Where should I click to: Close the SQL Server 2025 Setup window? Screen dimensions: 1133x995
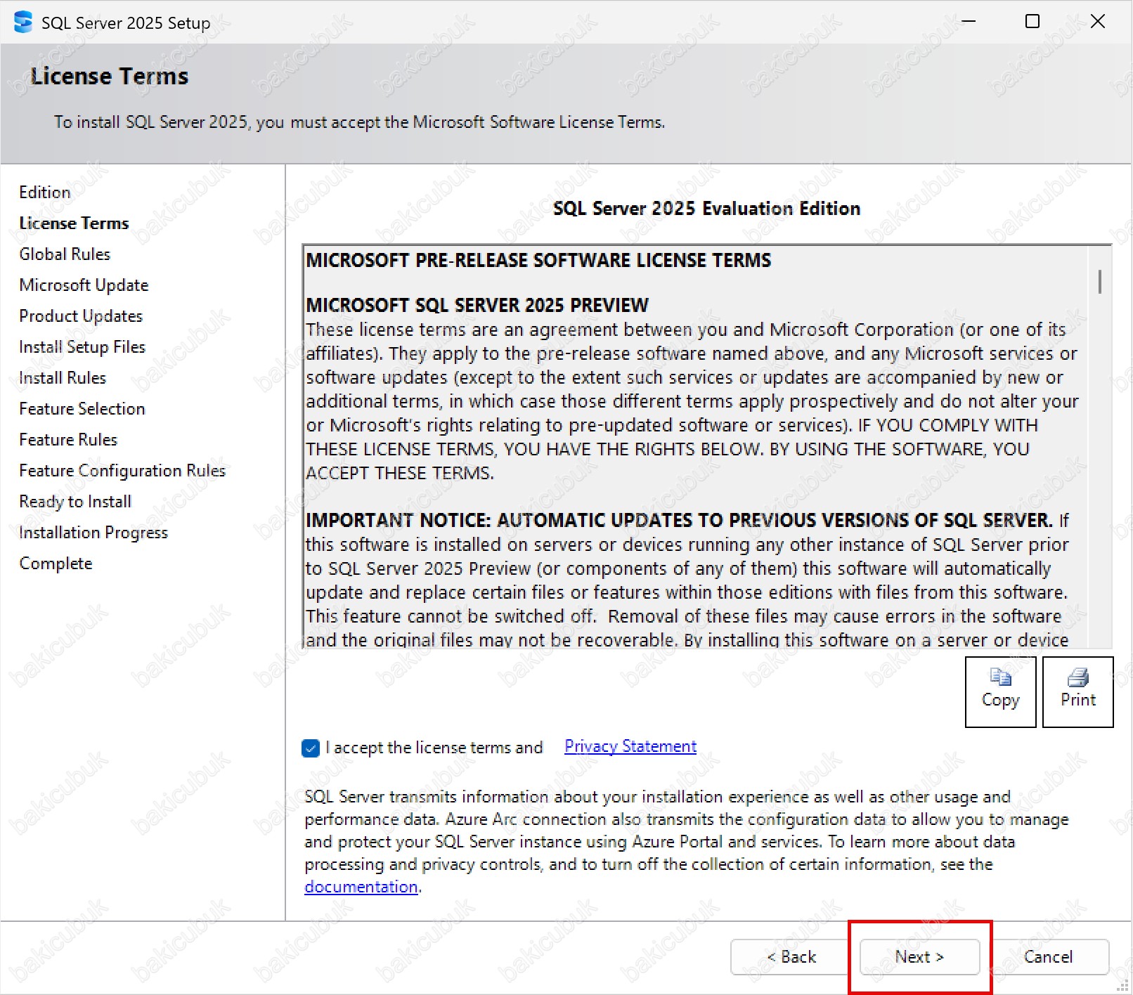1097,22
